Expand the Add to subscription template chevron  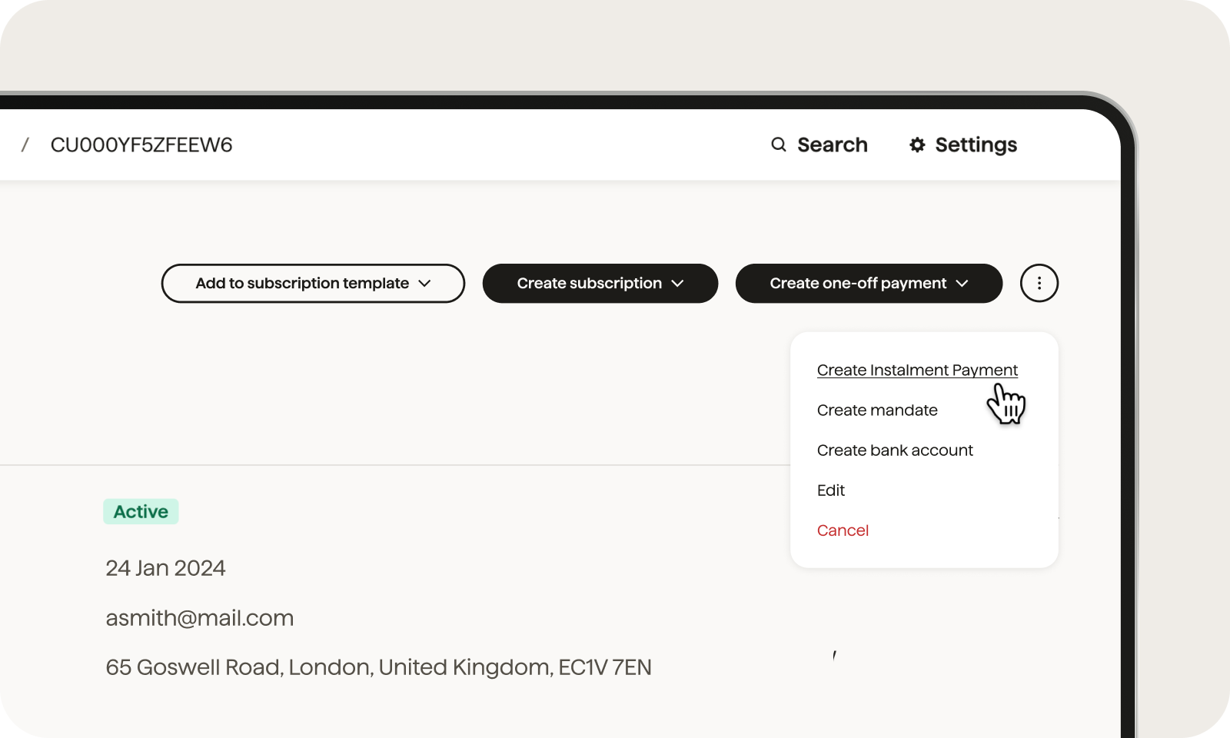pos(424,284)
